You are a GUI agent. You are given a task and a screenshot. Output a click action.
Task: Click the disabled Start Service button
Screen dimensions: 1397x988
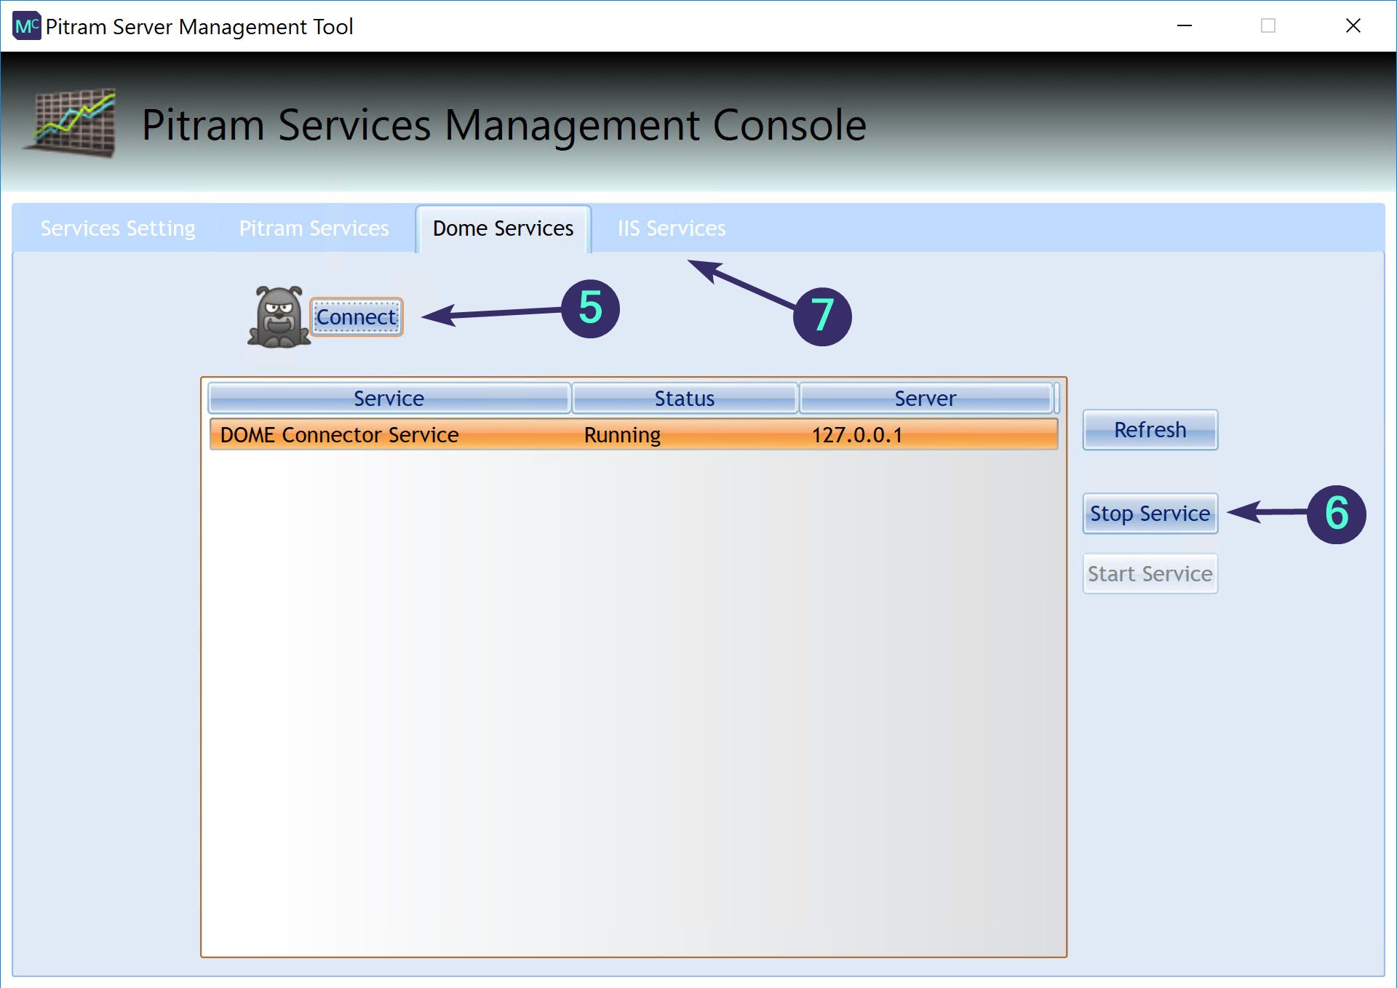1150,573
